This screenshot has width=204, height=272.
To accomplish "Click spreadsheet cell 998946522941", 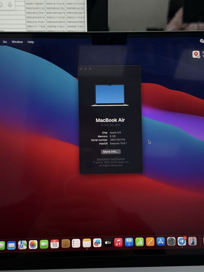I will tap(36, 13).
